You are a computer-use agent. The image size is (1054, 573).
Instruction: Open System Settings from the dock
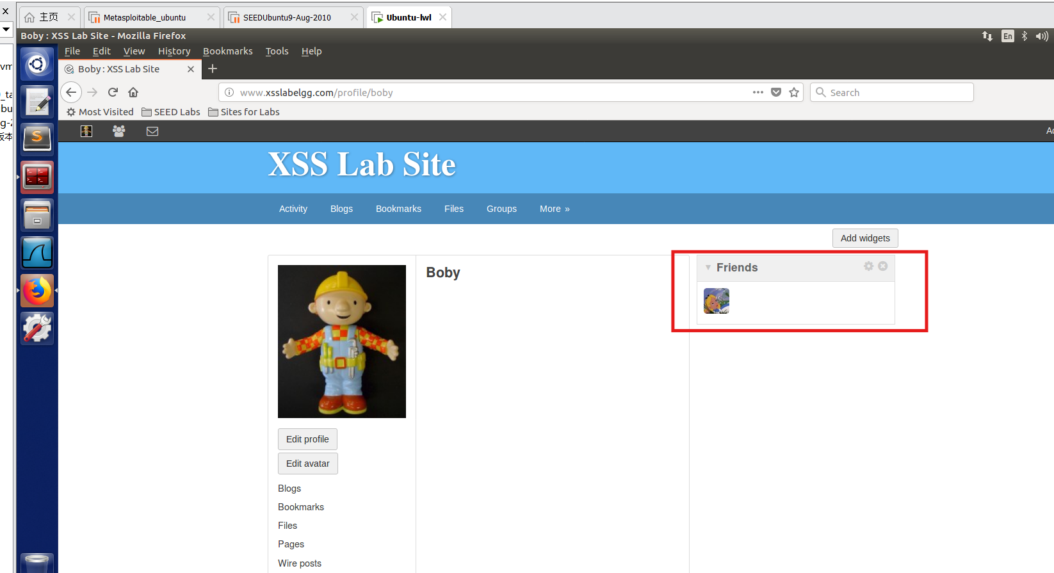[37, 328]
